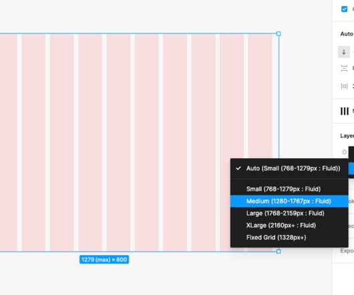Click the 1279 (max) × 800 size label

(x=104, y=260)
